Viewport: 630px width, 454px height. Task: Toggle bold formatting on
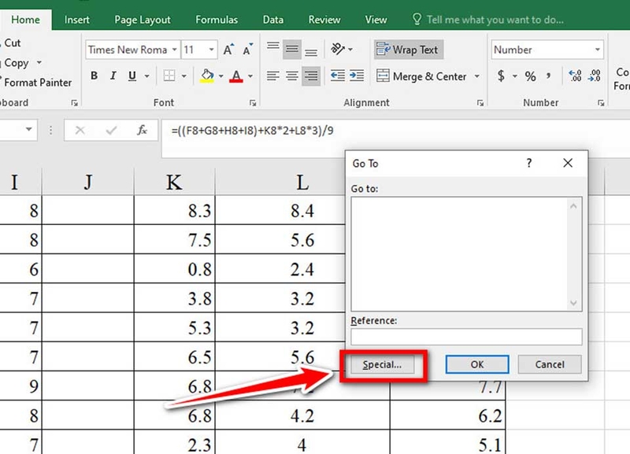(x=94, y=76)
